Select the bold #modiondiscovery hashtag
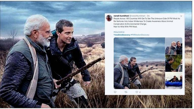 coord(122,35)
